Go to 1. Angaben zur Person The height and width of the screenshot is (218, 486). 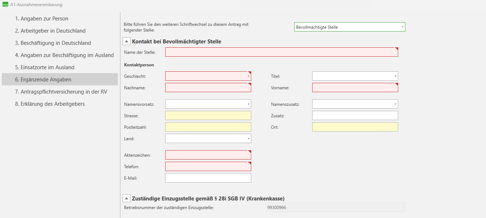[42, 19]
